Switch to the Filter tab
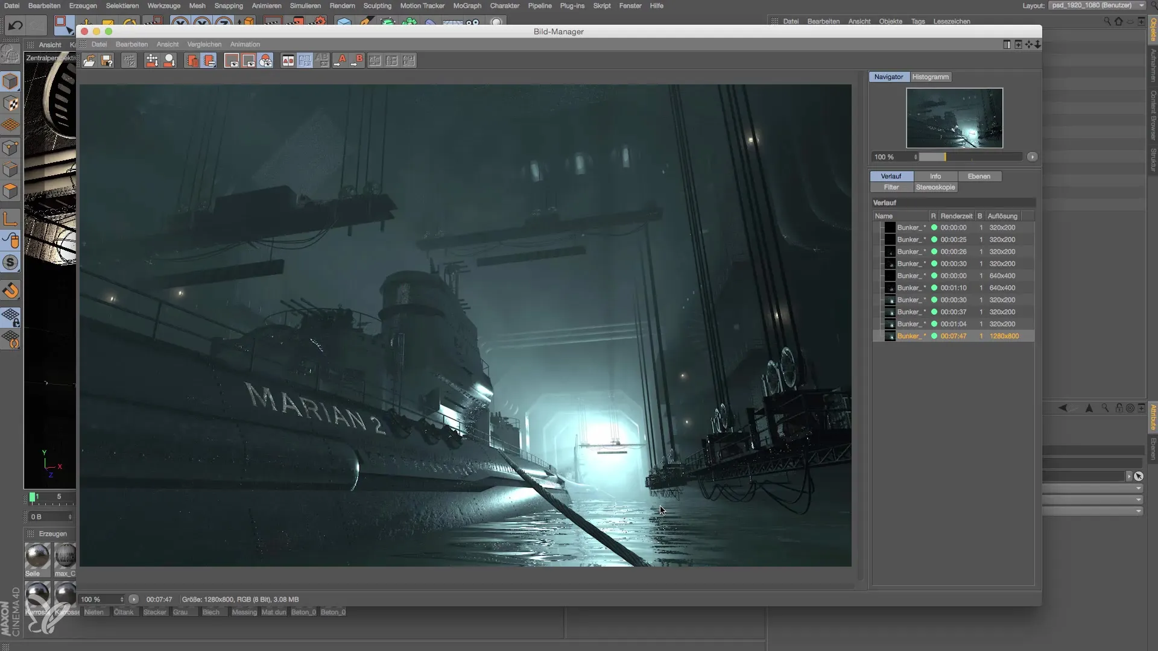 [x=891, y=187]
